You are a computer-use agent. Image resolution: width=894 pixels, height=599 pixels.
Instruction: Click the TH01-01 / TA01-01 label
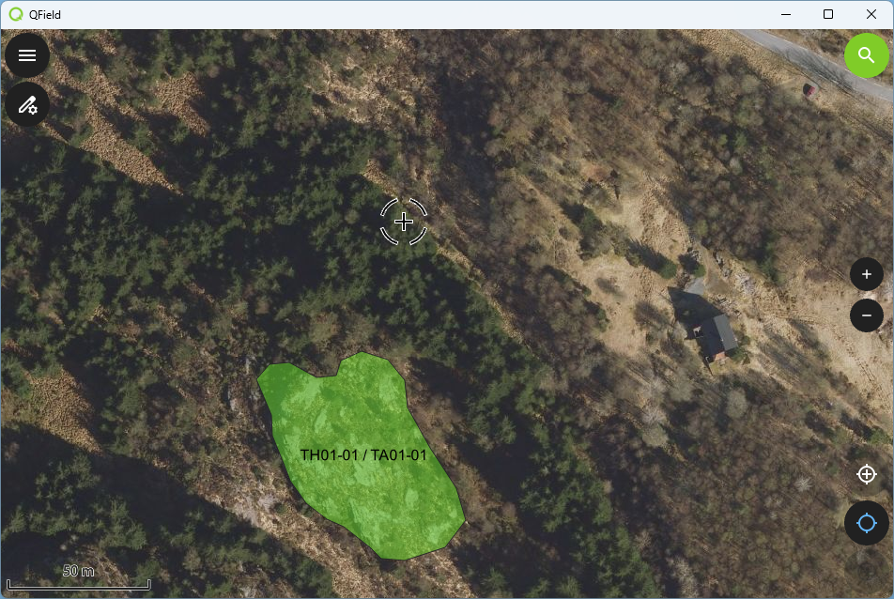click(363, 454)
